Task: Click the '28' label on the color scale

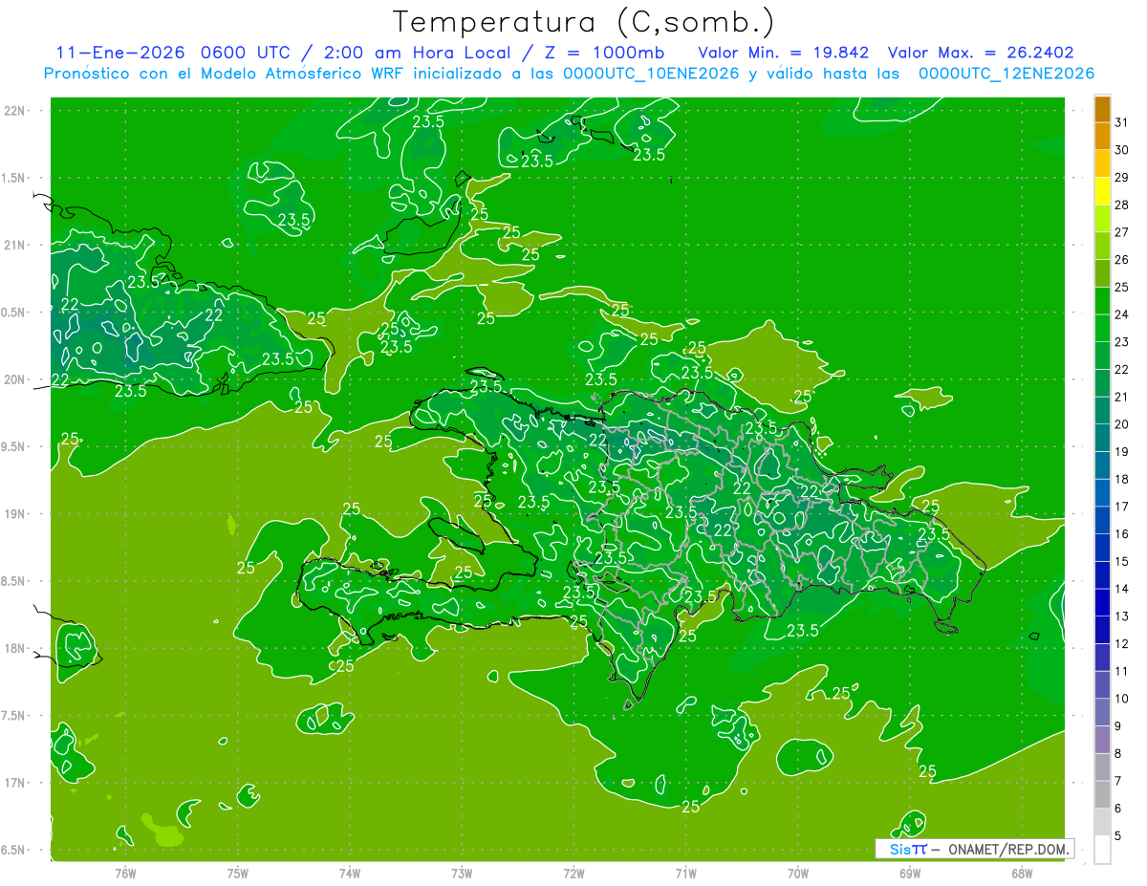Action: pyautogui.click(x=1121, y=205)
